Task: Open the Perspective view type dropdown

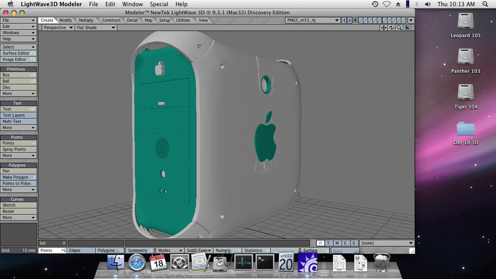Action: (x=58, y=28)
